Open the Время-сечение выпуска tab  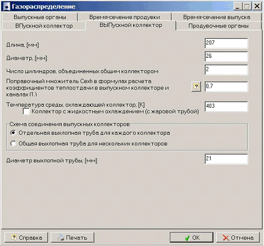tap(217, 17)
